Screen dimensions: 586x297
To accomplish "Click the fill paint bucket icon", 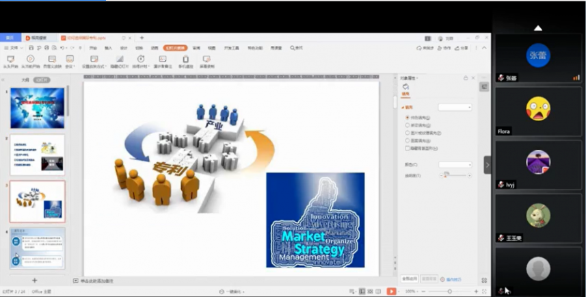I will click(x=405, y=87).
